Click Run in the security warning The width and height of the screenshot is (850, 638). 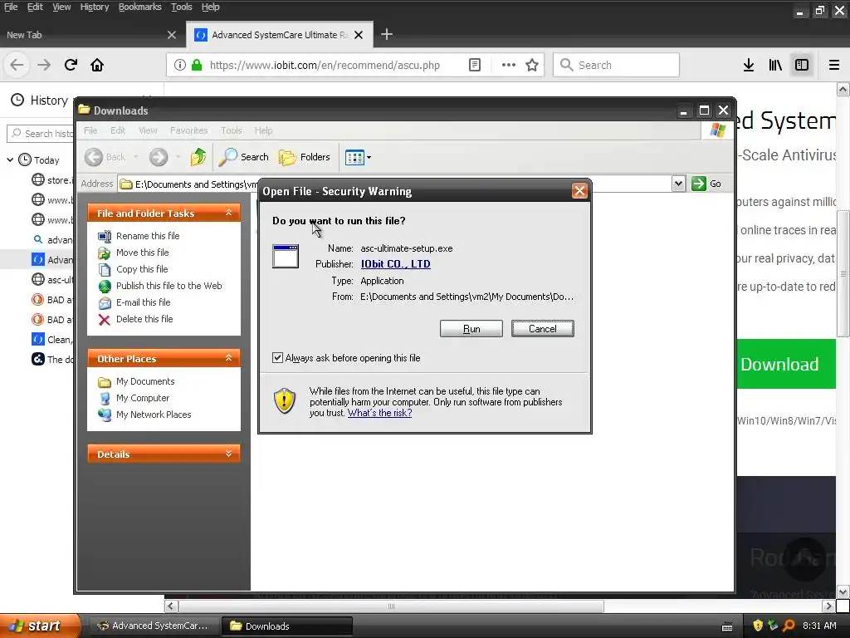[471, 329]
